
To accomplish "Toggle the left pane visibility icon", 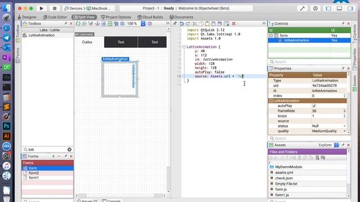I will (328, 8).
